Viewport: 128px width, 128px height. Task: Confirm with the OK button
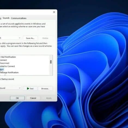pyautogui.click(x=17, y=98)
